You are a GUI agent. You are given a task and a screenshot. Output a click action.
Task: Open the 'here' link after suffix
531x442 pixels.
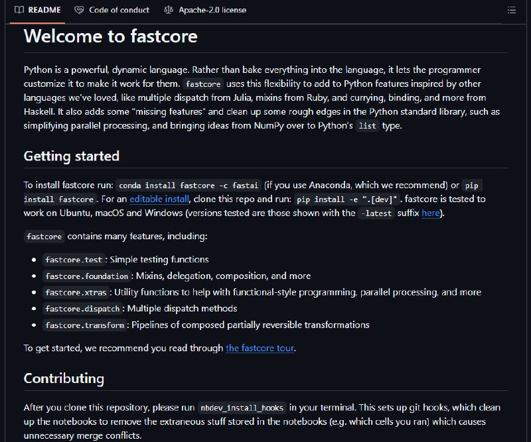(x=430, y=213)
